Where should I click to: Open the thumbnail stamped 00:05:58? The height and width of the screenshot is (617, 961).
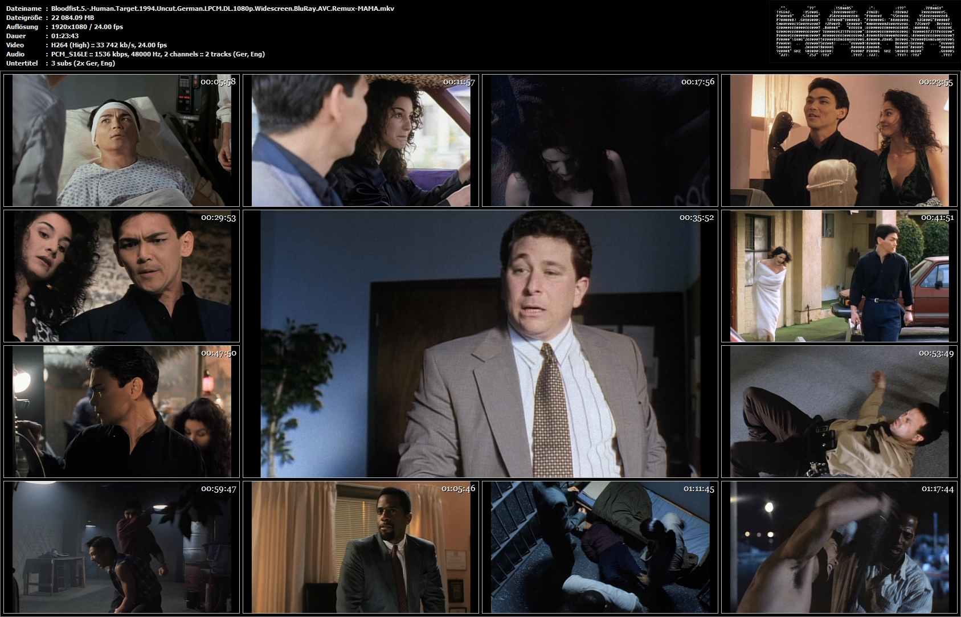(121, 140)
